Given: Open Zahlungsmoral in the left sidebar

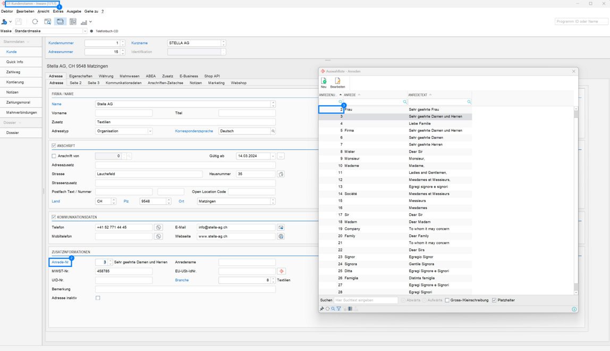Looking at the screenshot, I should coord(18,103).
